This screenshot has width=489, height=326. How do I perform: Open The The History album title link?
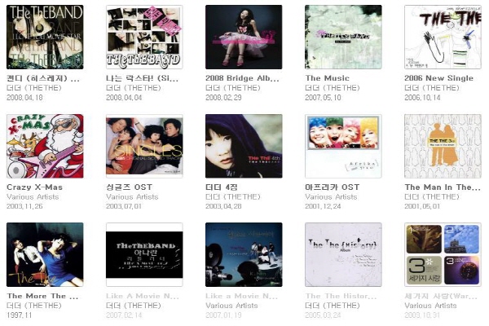341,296
